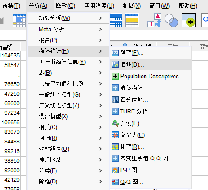Click the Frequencies 123 icon in submenu

tap(115, 53)
